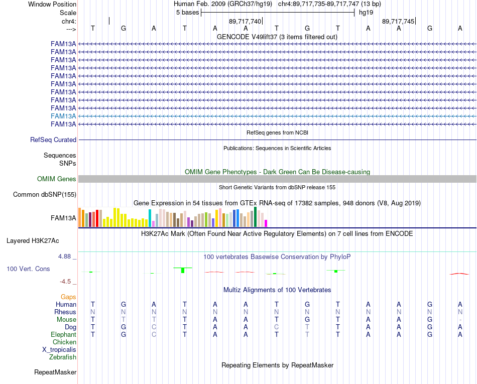Click the OMIM Genes gray bar
The width and height of the screenshot is (477, 384).
coord(277,179)
